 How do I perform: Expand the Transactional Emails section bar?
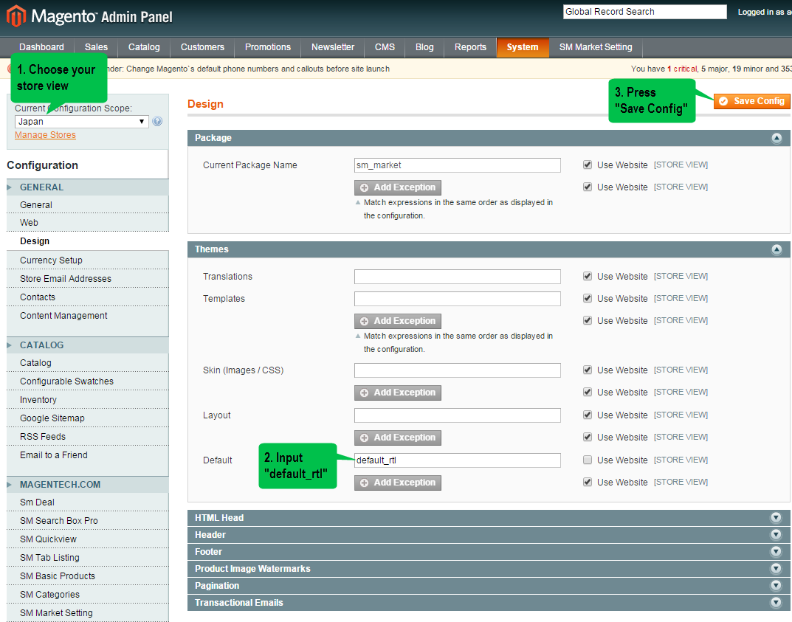pyautogui.click(x=489, y=603)
